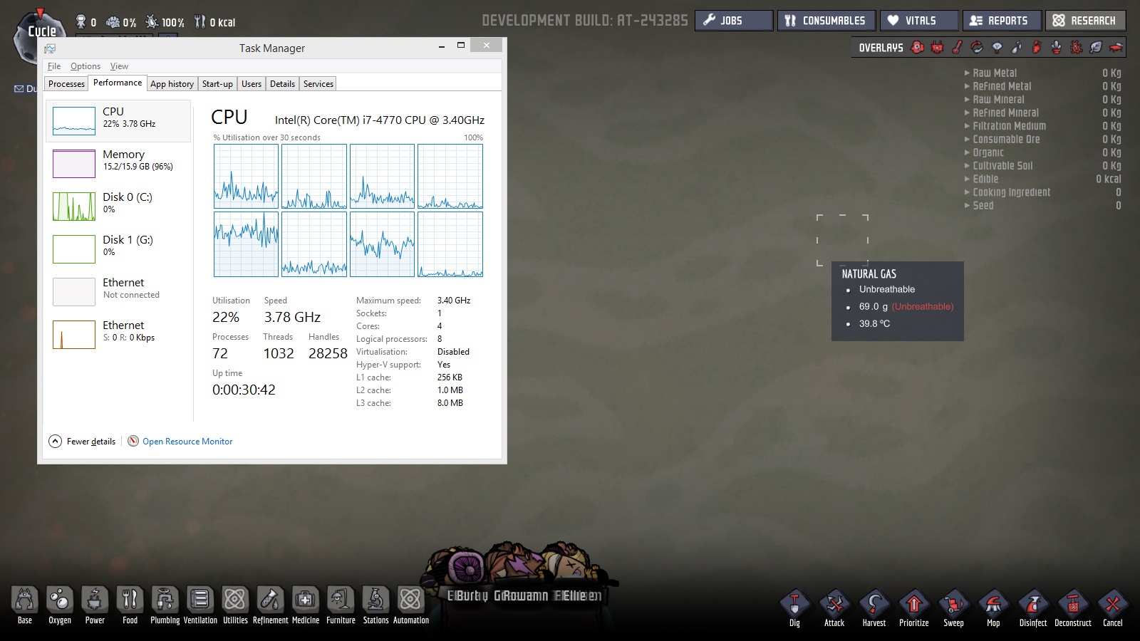The width and height of the screenshot is (1140, 641).
Task: Expand the Seed resource category
Action: (x=983, y=205)
